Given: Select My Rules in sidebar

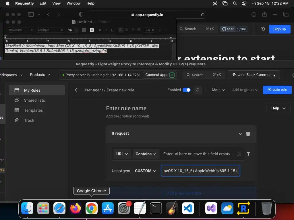Looking at the screenshot, I should tap(37, 90).
